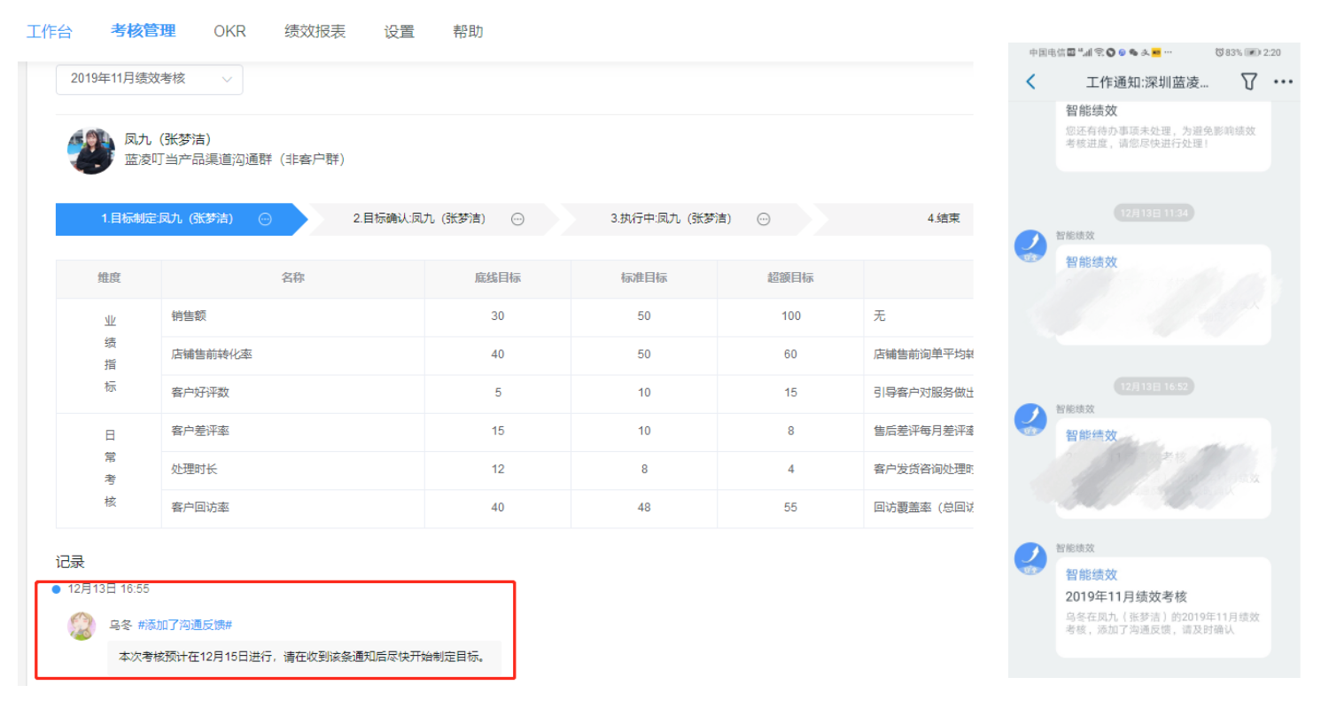
Task: Tap the three-dots more icon in phone
Action: [1283, 82]
